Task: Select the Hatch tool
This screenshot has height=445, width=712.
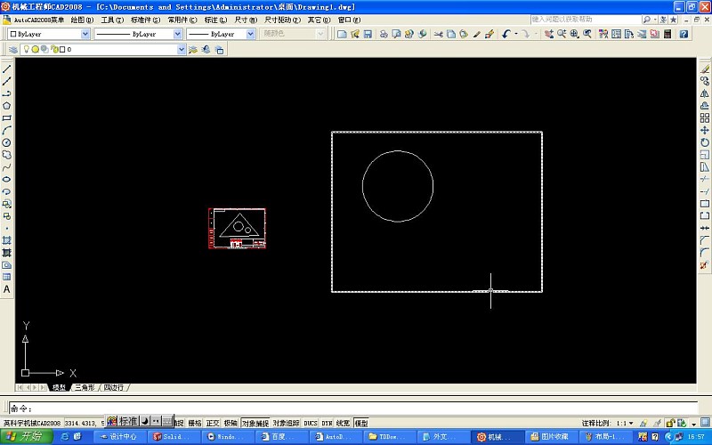Action: (7, 240)
